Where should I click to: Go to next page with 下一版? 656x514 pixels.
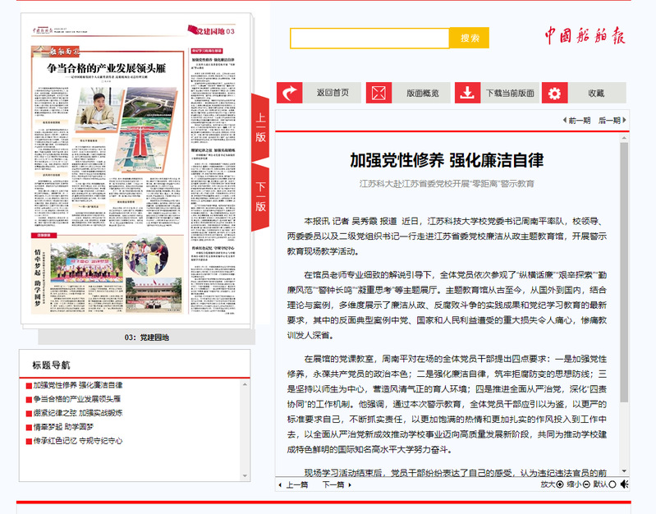260,197
